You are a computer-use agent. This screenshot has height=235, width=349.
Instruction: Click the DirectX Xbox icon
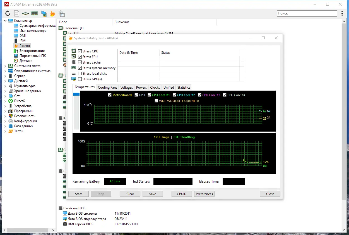pyautogui.click(x=11, y=101)
